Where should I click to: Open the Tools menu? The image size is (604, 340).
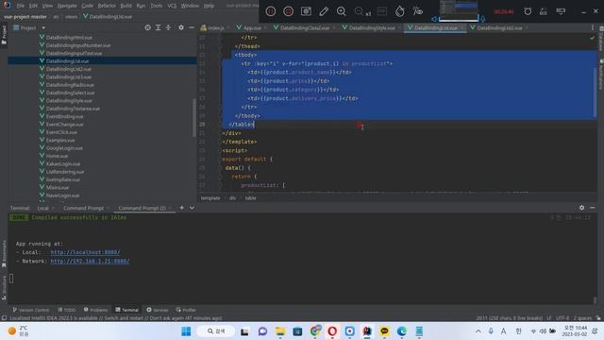coord(157,6)
